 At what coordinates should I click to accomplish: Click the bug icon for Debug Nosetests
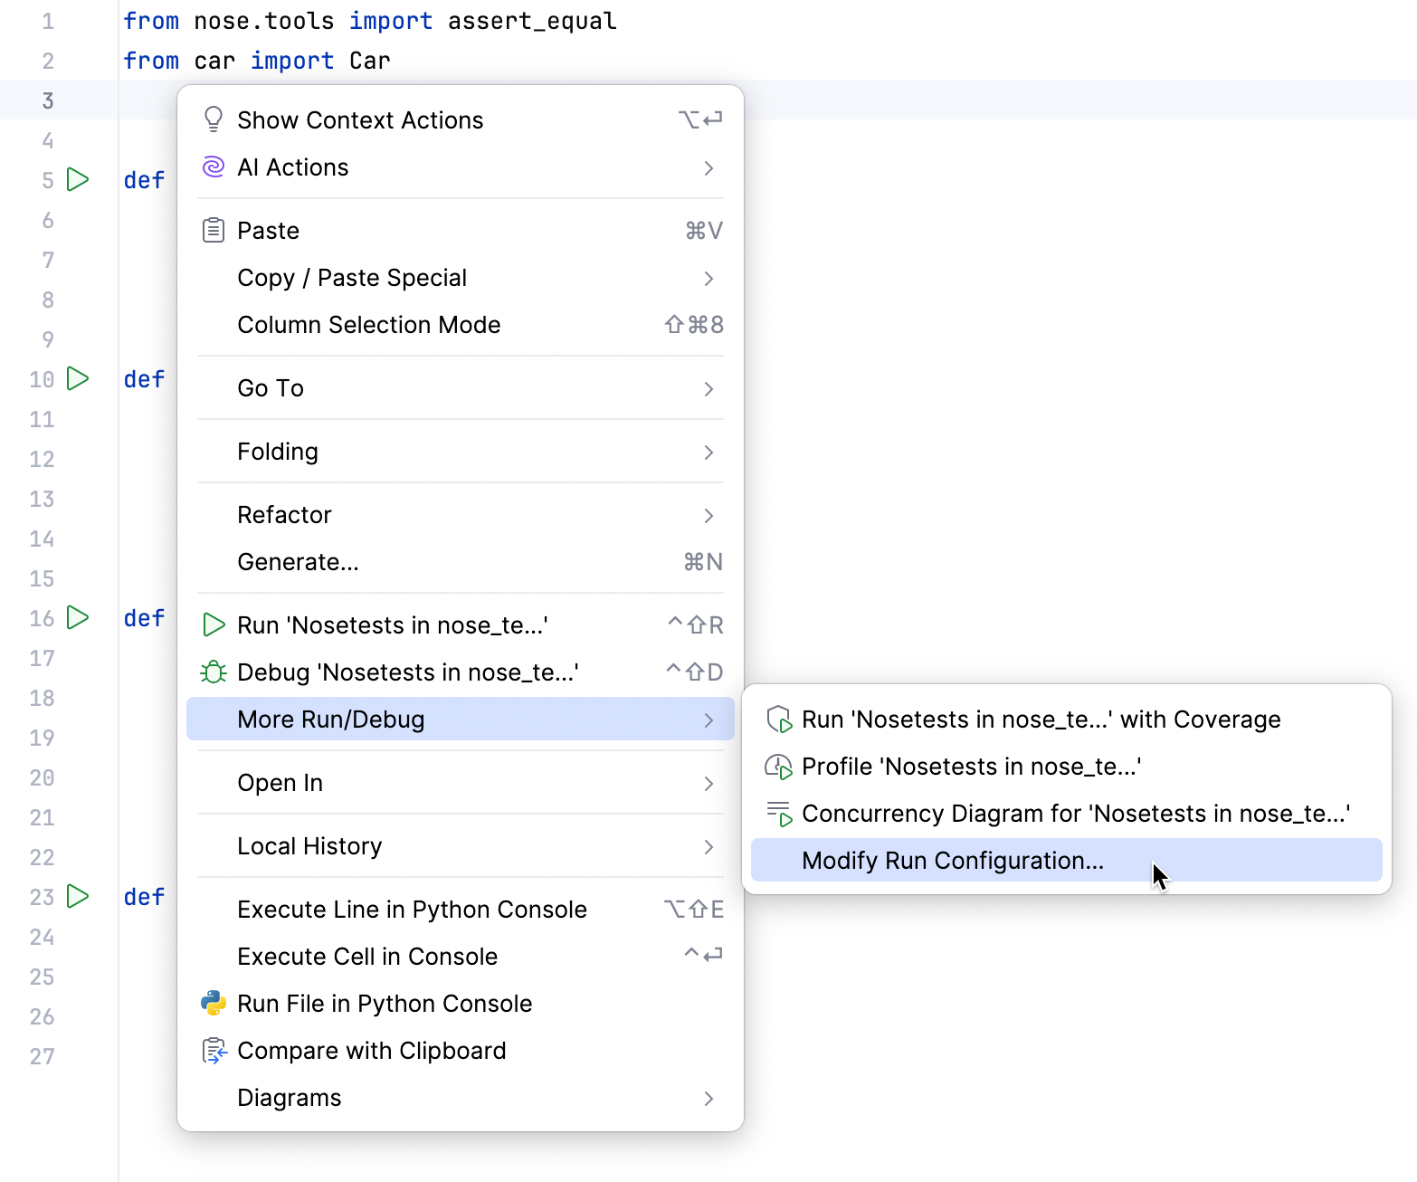click(x=214, y=672)
